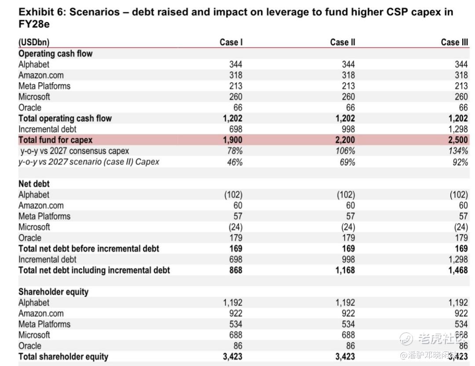The height and width of the screenshot is (366, 475).
Task: Click the Net debt section heading
Action: click(34, 184)
